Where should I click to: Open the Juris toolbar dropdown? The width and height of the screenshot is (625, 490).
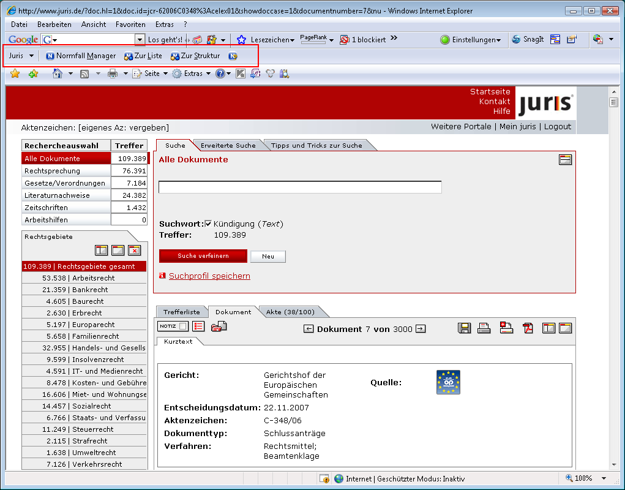tap(21, 56)
